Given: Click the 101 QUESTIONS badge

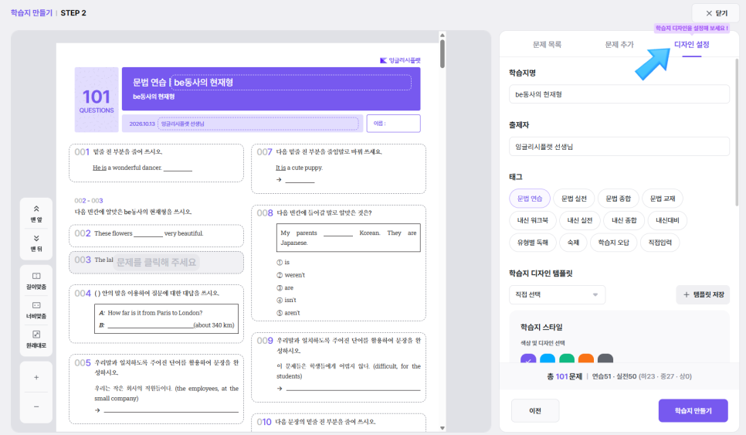Looking at the screenshot, I should pos(97,100).
